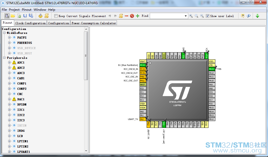Click the warning icon beside DAC1
Image resolution: width=268 pixels, height=157 pixels.
point(14,99)
